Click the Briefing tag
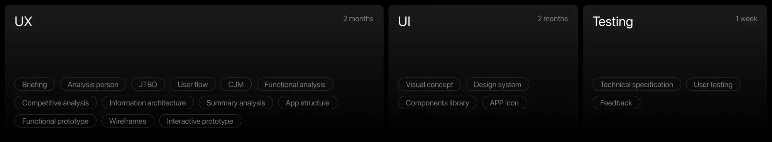Viewport: 772px width, 142px height. pos(35,85)
